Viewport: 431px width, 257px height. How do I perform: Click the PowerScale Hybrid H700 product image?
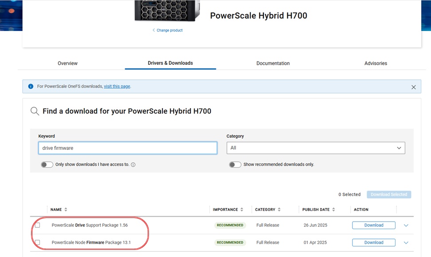[x=167, y=11]
